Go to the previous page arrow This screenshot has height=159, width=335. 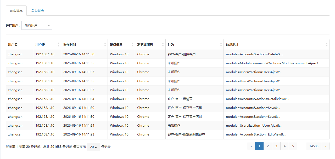pos(252,146)
